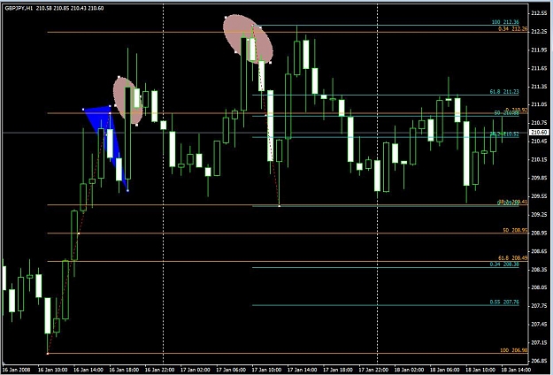Screen dimensions: 553x375
Task: Click the 211.35 price axis label
Action: pos(539,87)
